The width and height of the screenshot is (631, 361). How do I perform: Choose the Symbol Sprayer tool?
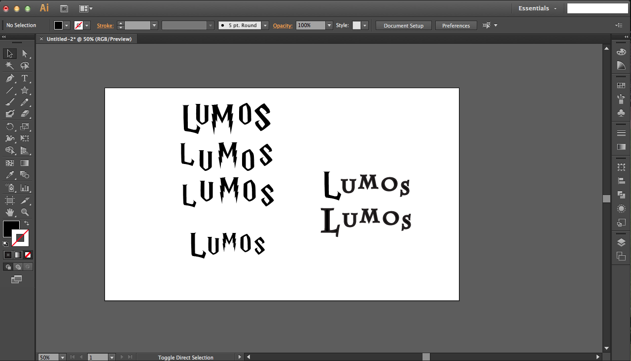[10, 188]
